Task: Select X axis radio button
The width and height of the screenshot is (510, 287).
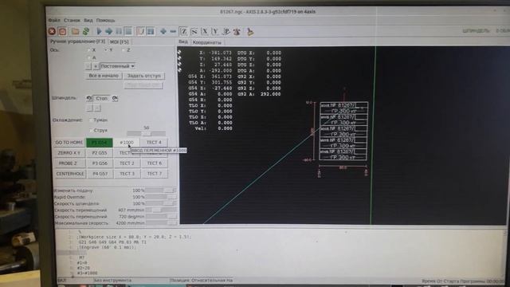Action: [88, 50]
